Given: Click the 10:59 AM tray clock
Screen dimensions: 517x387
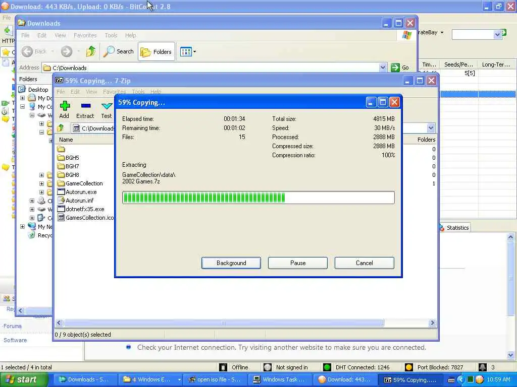Looking at the screenshot, I should [498, 380].
